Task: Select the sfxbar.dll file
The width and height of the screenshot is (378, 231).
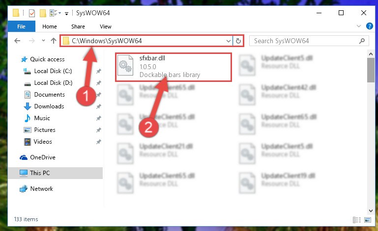Action: click(x=174, y=67)
